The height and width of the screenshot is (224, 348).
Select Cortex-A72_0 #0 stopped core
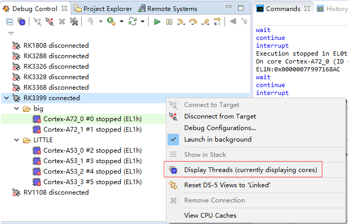93,119
